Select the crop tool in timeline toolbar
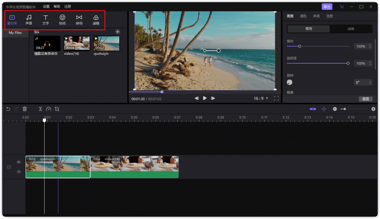Viewport: 380px width, 219px height. (57, 109)
